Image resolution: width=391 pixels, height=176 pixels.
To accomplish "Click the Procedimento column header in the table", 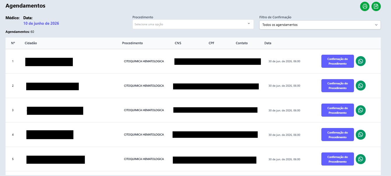I will (x=132, y=43).
